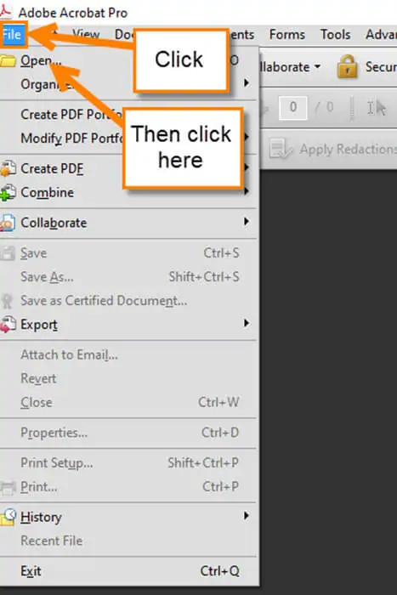
Task: Click the Apply Redactions button
Action: pyautogui.click(x=333, y=149)
